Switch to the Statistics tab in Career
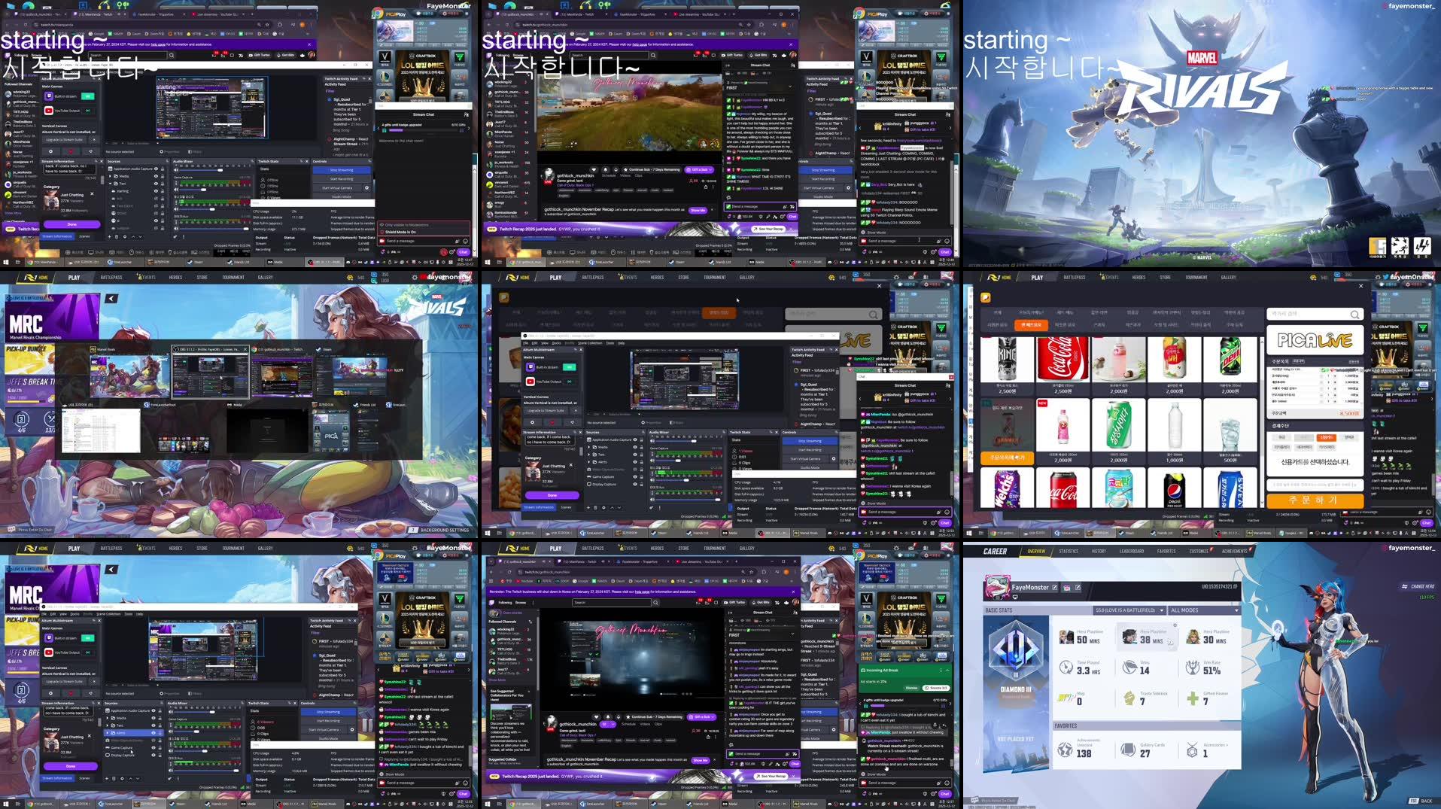The image size is (1441, 809). coord(1069,552)
